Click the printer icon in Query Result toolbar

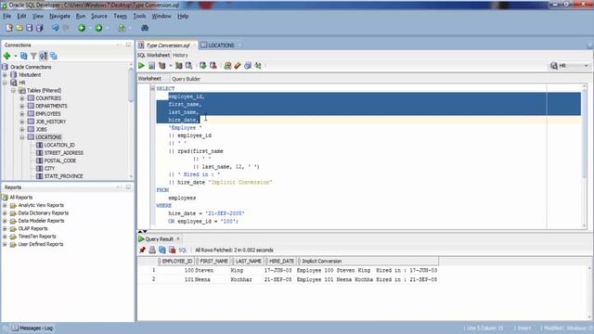152,250
